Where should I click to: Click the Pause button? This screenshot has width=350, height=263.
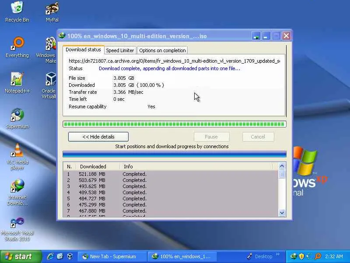point(211,137)
